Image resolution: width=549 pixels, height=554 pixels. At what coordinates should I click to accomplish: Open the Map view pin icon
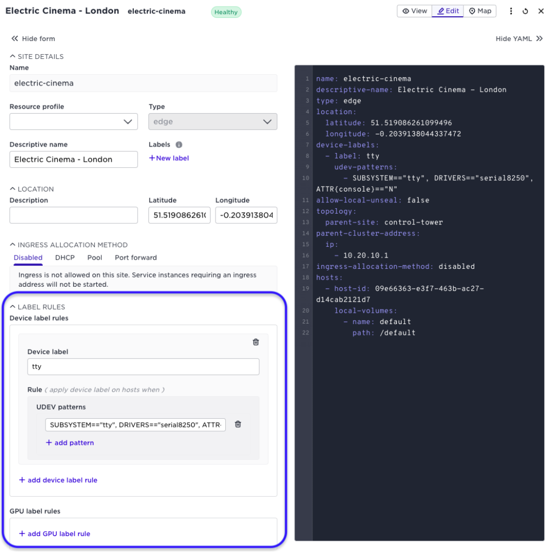coord(480,11)
